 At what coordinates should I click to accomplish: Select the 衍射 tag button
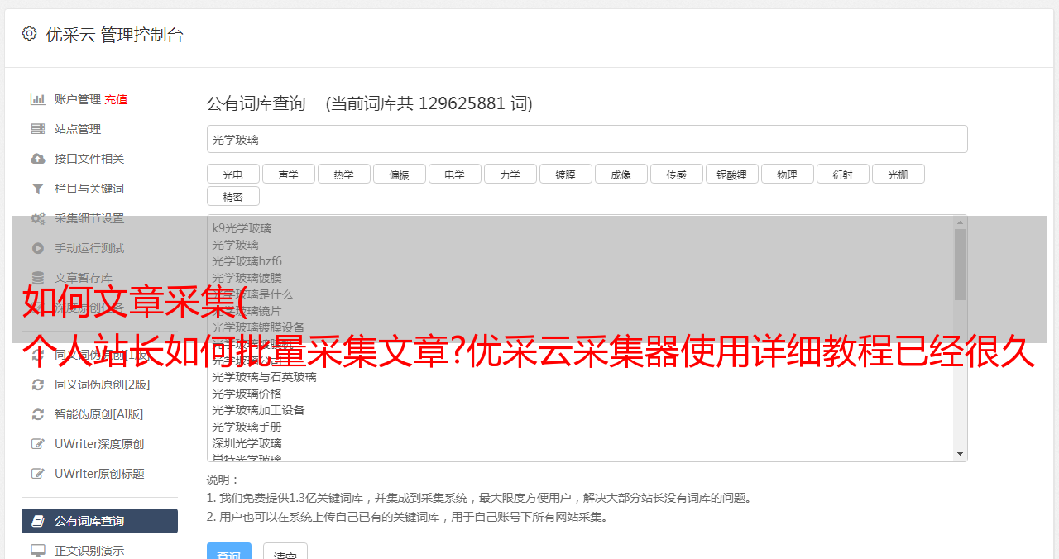(x=842, y=174)
